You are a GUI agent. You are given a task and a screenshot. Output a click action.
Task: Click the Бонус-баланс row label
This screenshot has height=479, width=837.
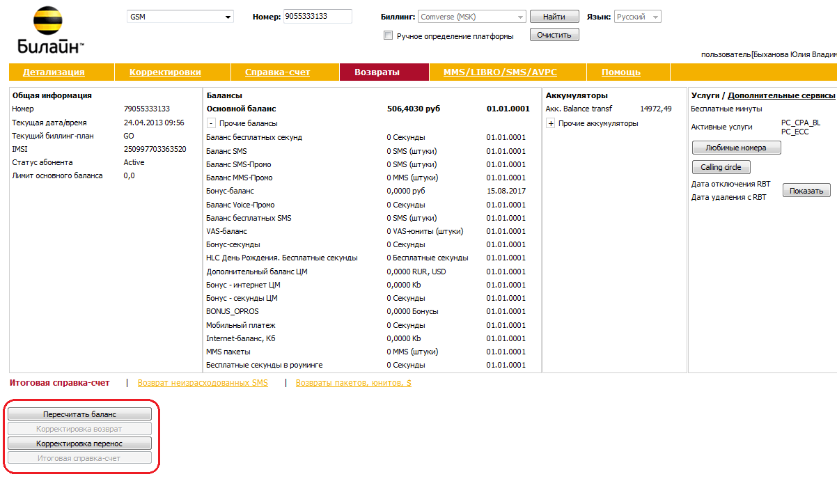coord(230,191)
